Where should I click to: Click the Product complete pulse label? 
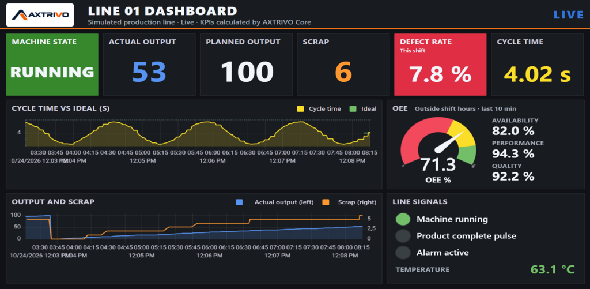(467, 237)
